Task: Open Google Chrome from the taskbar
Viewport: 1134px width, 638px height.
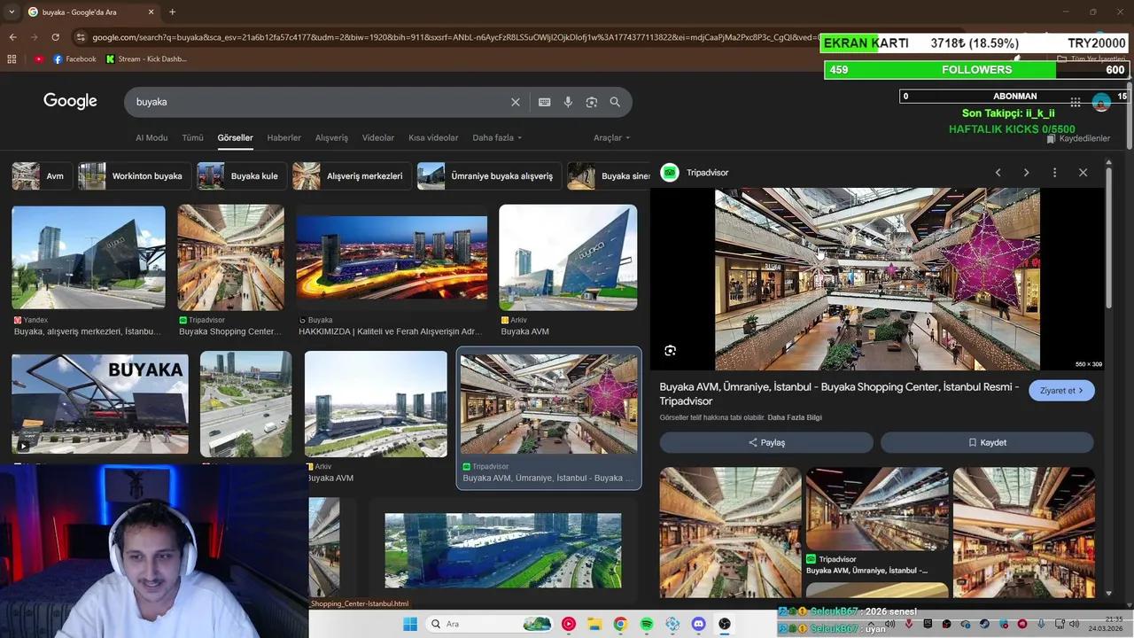Action: [620, 624]
